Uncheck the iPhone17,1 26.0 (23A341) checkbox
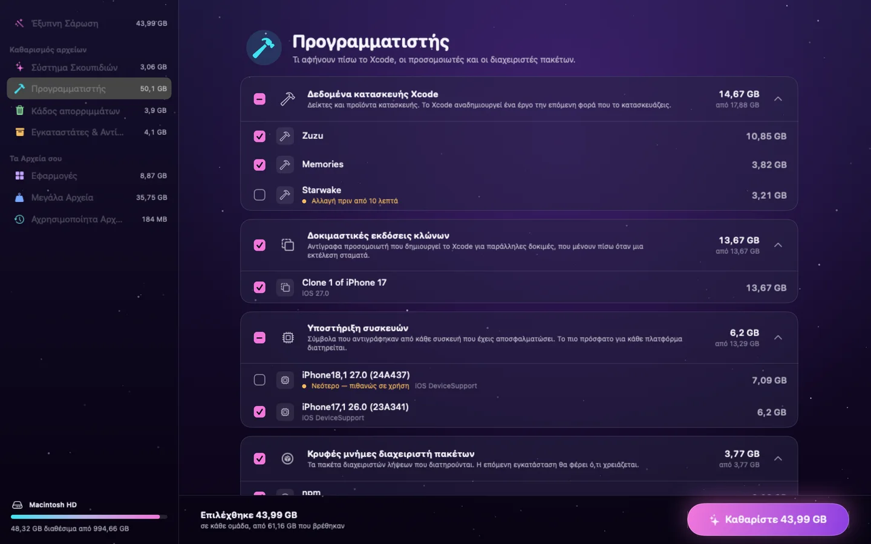The width and height of the screenshot is (871, 544). (x=259, y=412)
